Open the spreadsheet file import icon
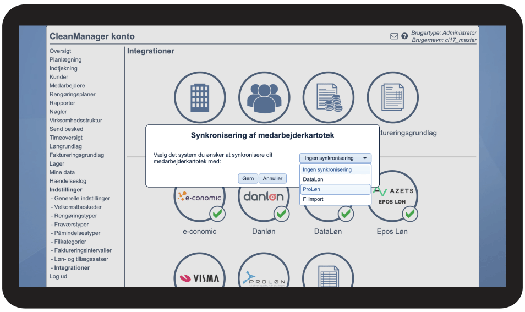This screenshot has width=525, height=312. tap(329, 277)
